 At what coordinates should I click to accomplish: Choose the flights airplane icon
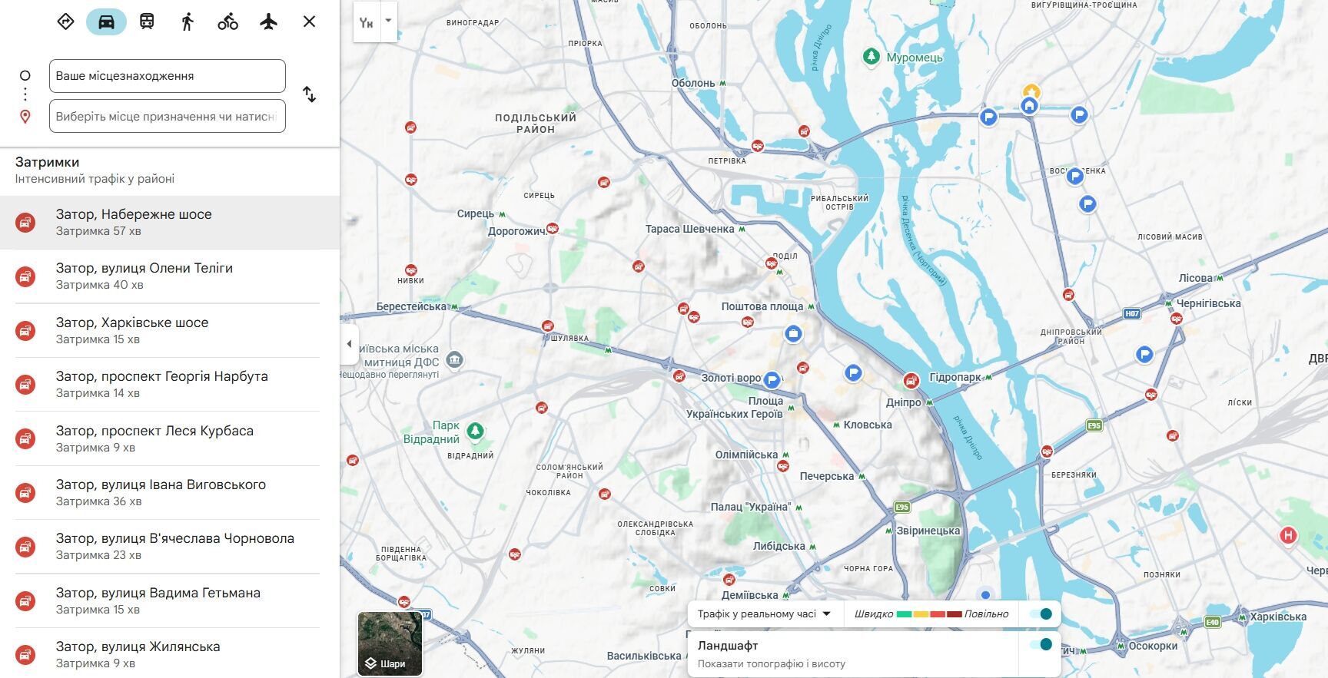(x=268, y=21)
